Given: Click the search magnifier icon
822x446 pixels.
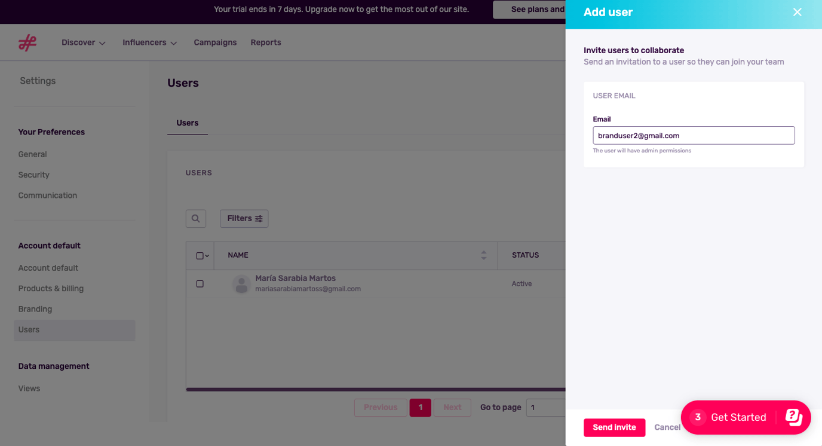Looking at the screenshot, I should [195, 219].
